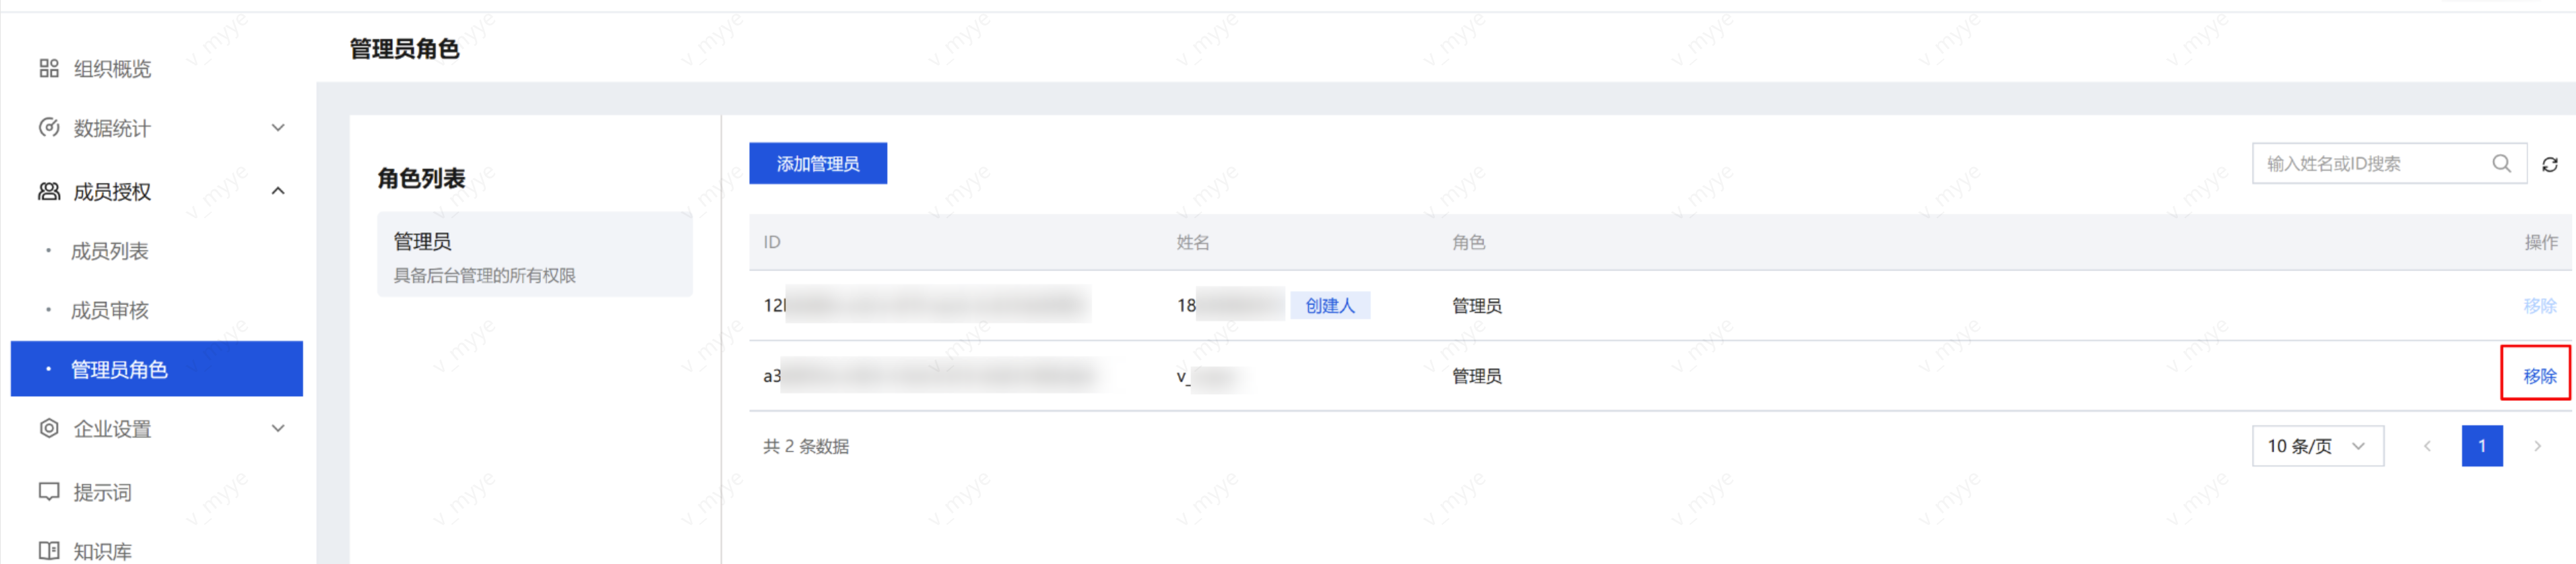2576x564 pixels.
Task: Click the 成员授权 people icon
Action: coord(48,191)
